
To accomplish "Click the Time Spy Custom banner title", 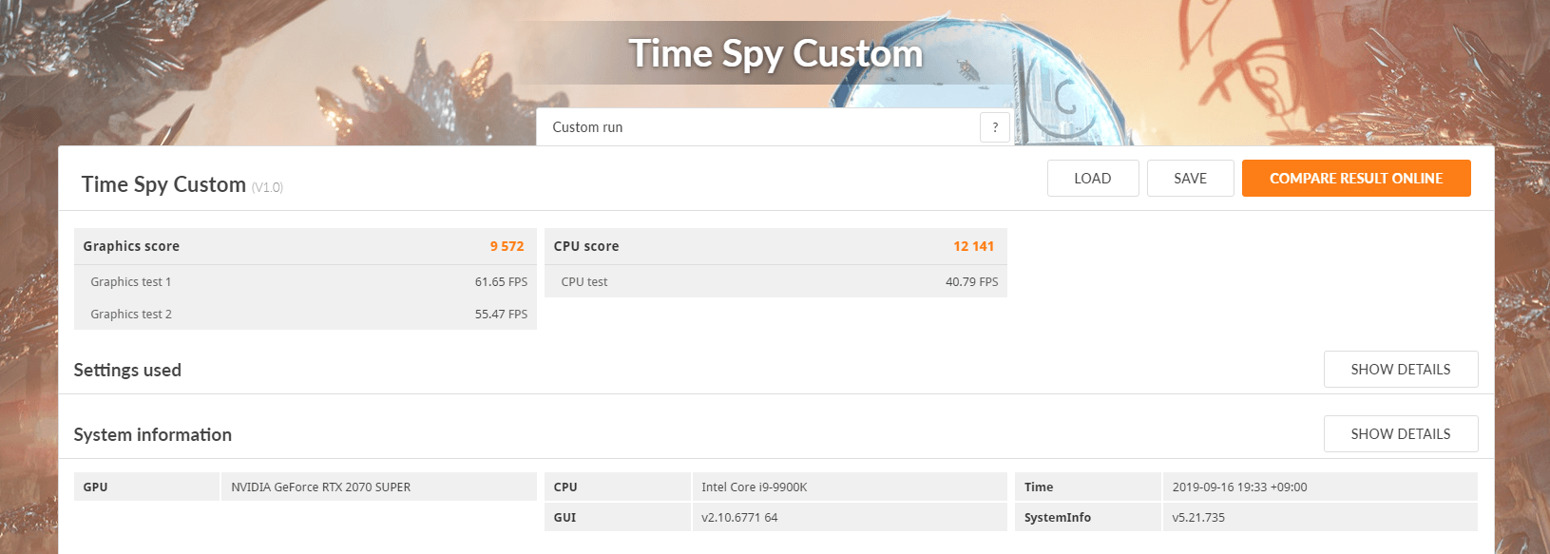I will point(775,54).
